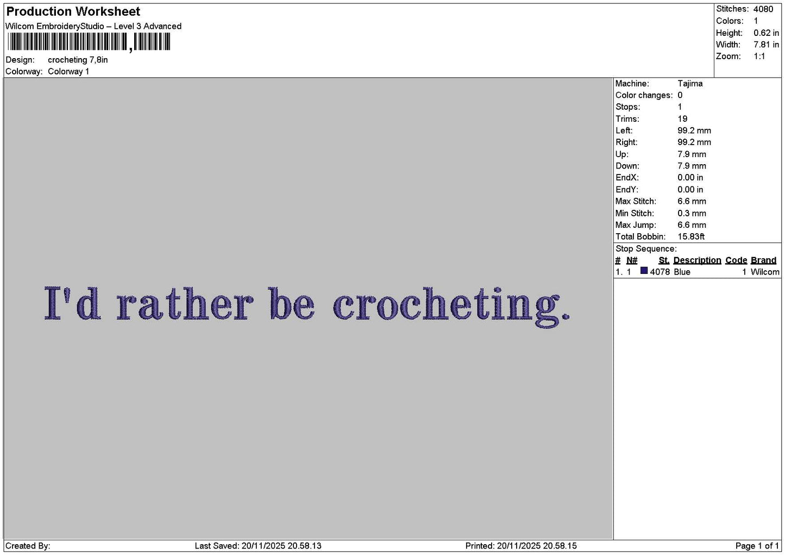Click the Up value '7.9 mm'
This screenshot has width=785, height=555.
(x=692, y=154)
